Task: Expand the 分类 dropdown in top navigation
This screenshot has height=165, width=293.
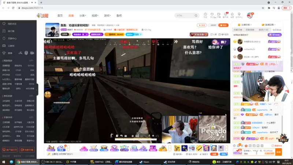Action: (83, 15)
